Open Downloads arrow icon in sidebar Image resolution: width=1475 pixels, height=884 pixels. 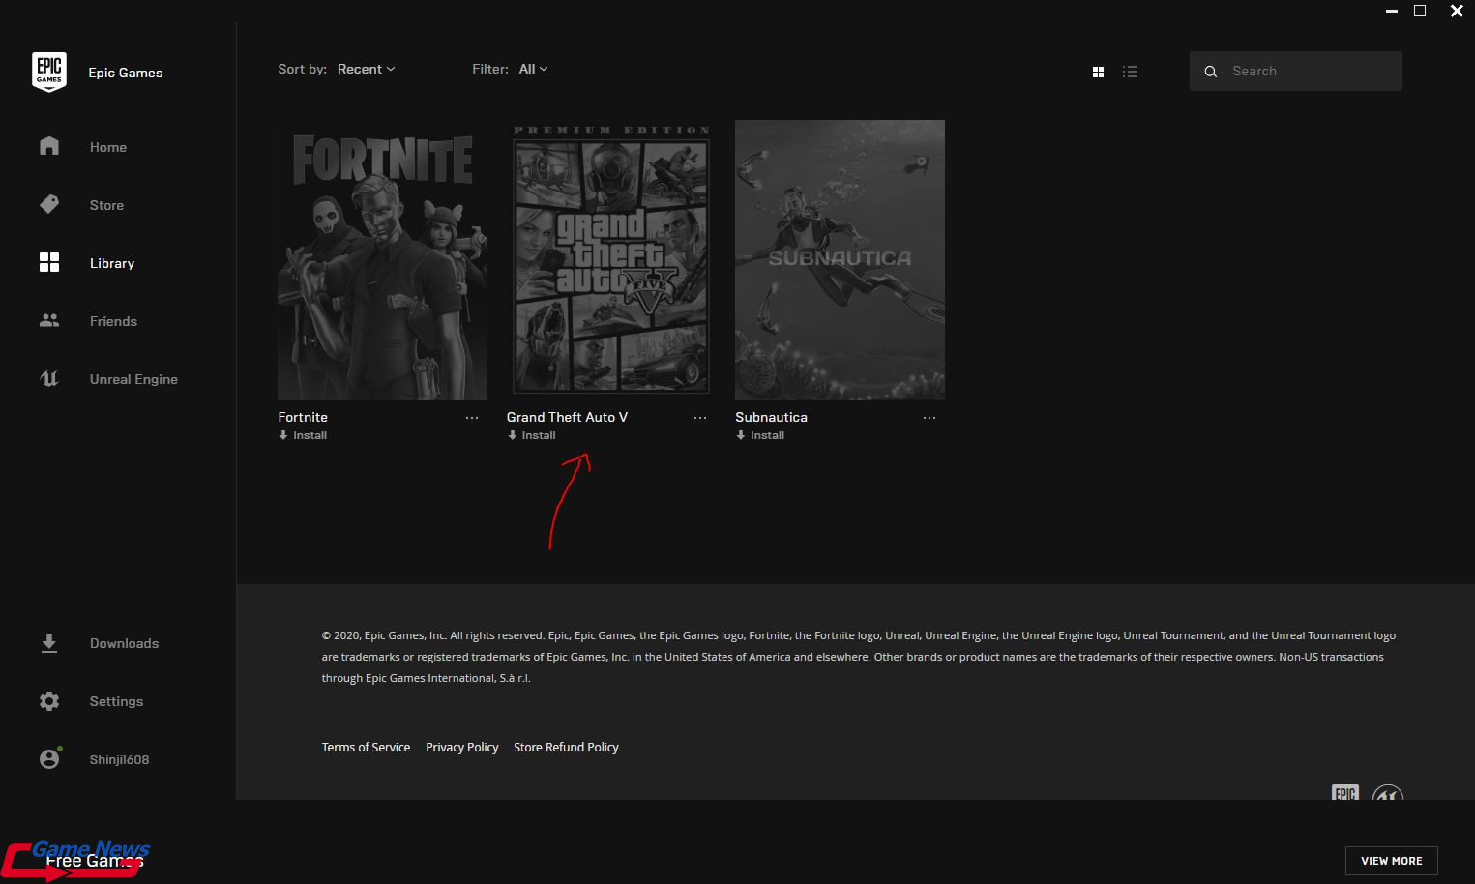click(x=49, y=643)
